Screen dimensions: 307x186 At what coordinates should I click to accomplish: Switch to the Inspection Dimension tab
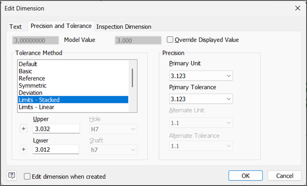[124, 26]
